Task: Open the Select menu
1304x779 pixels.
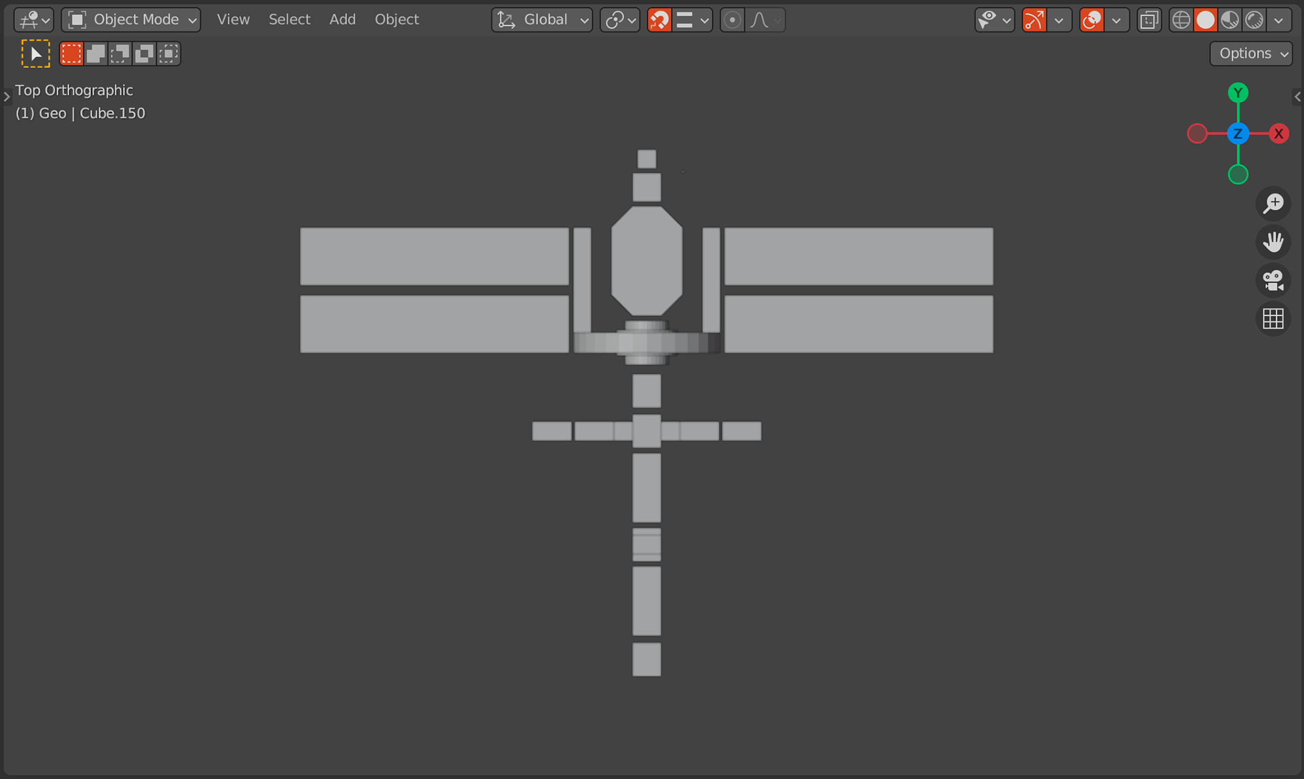Action: pyautogui.click(x=289, y=20)
